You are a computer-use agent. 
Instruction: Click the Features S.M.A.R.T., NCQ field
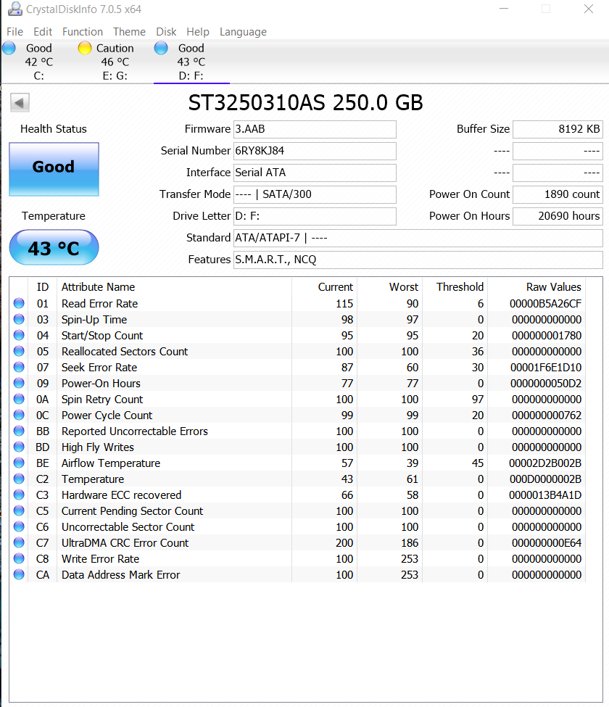(418, 260)
